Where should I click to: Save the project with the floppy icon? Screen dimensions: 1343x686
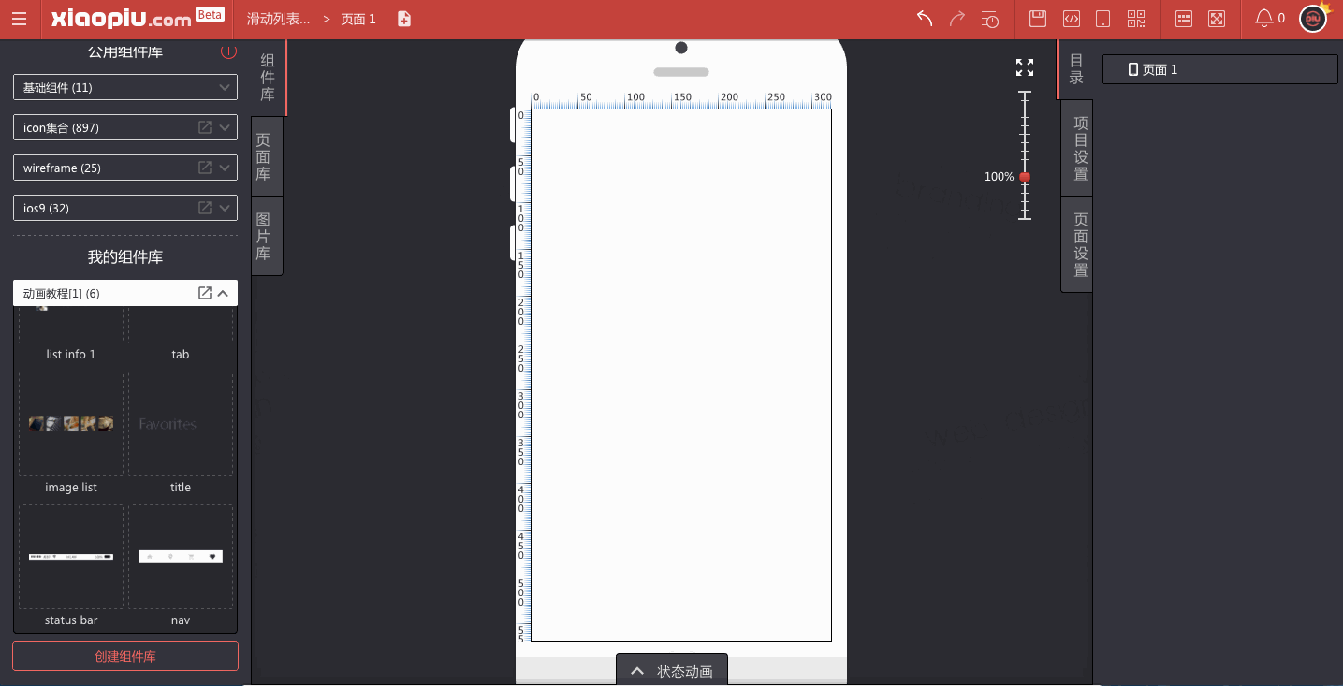tap(1037, 19)
